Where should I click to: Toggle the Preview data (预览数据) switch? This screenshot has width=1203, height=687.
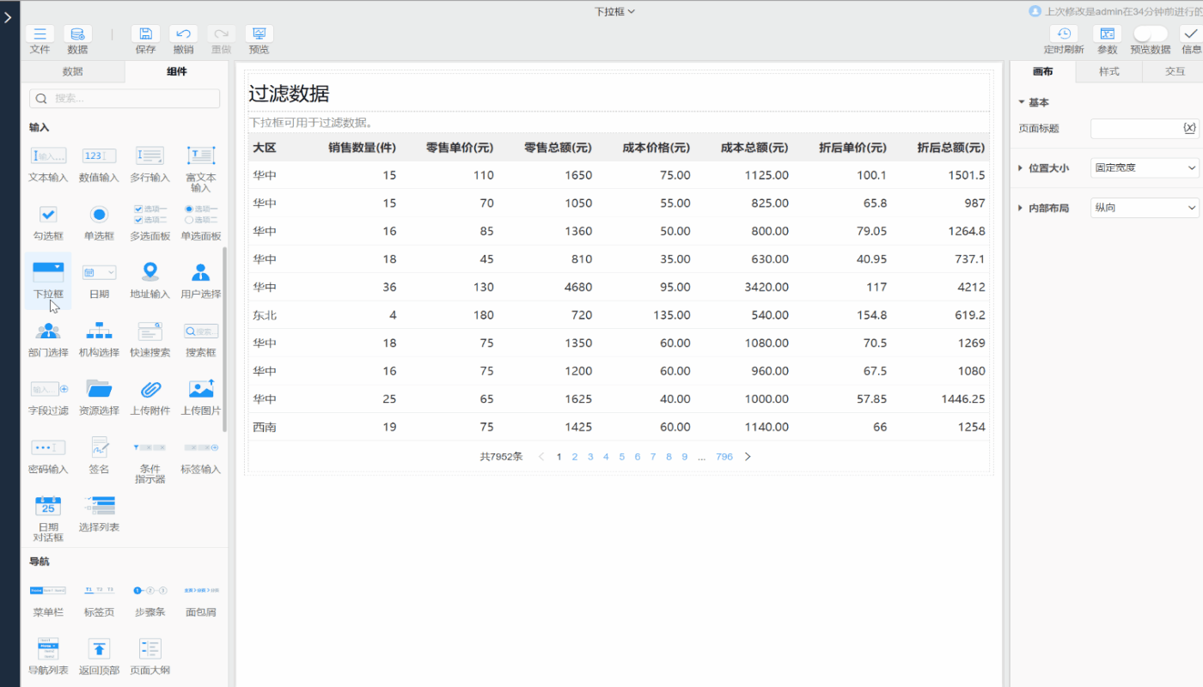tap(1150, 34)
